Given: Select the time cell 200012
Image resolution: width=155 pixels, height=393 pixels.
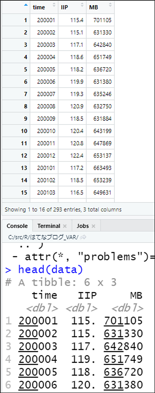Looking at the screenshot, I should point(46,156).
